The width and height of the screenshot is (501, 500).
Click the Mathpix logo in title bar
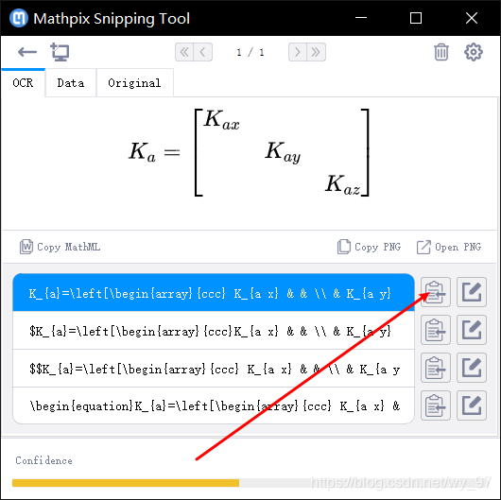coord(19,18)
